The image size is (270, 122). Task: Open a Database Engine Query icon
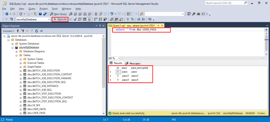(x=70, y=14)
